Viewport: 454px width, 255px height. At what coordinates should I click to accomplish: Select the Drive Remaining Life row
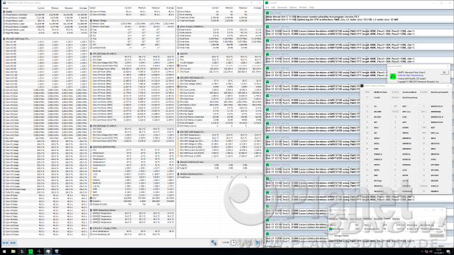coord(132,234)
